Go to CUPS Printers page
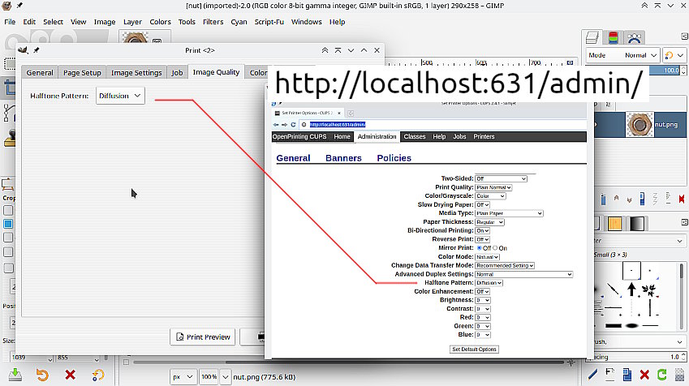 [x=484, y=136]
